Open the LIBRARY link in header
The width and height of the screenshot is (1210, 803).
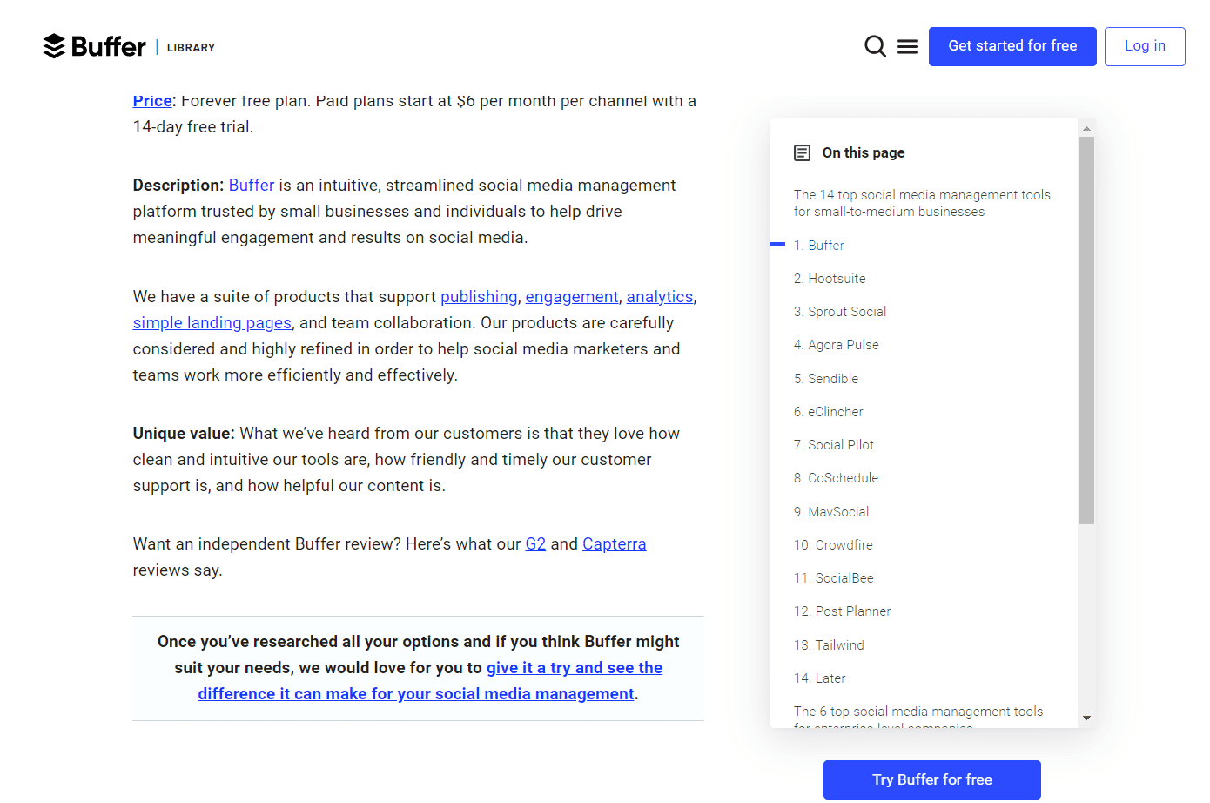[191, 48]
